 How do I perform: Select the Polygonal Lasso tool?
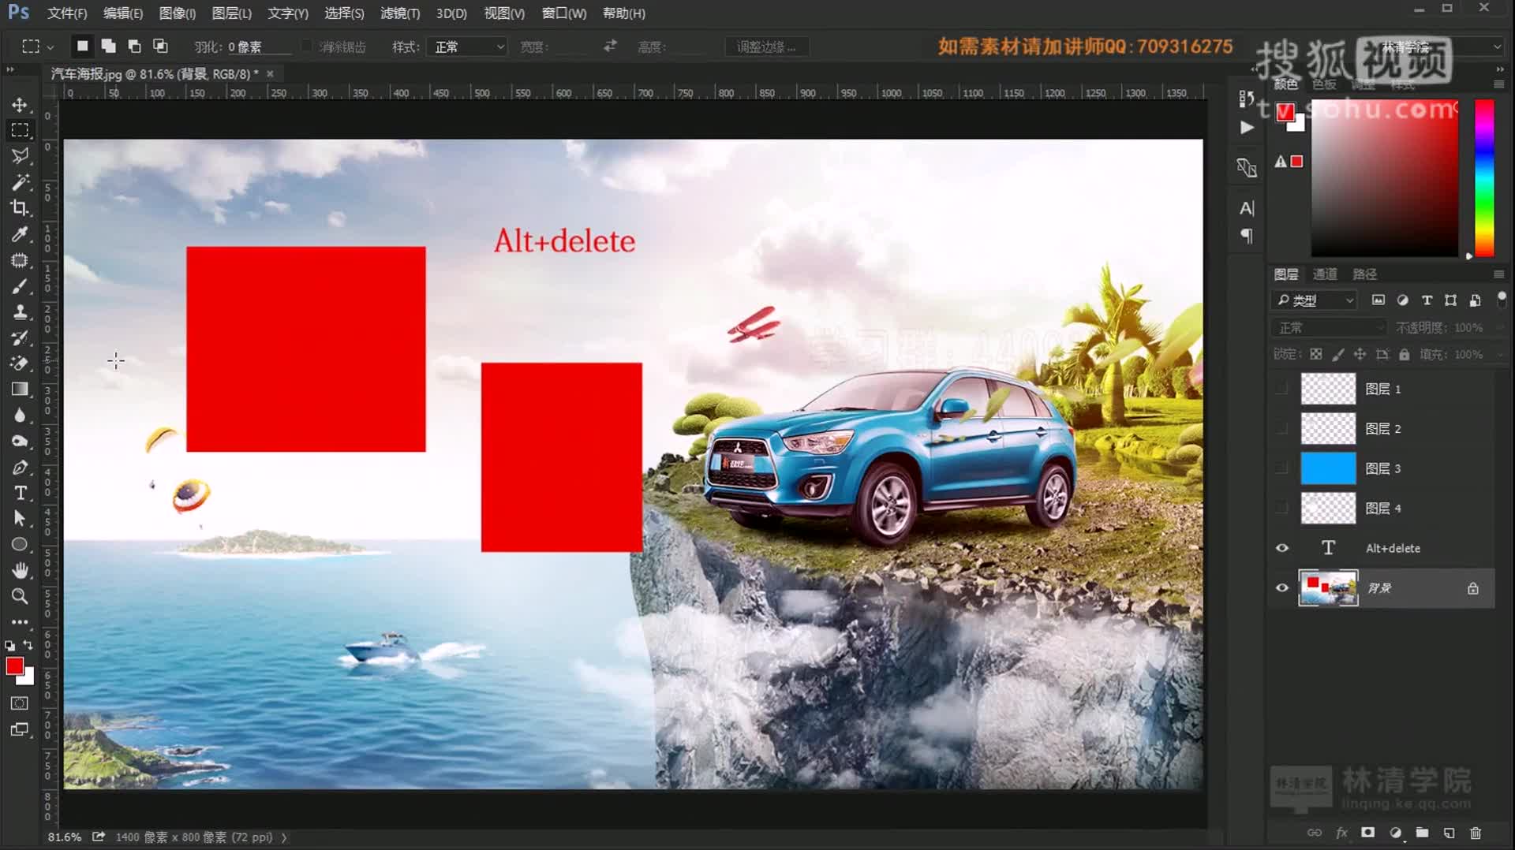point(20,156)
